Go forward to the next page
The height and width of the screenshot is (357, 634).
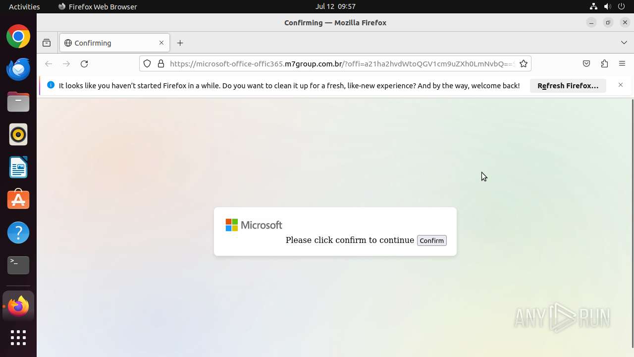click(66, 64)
